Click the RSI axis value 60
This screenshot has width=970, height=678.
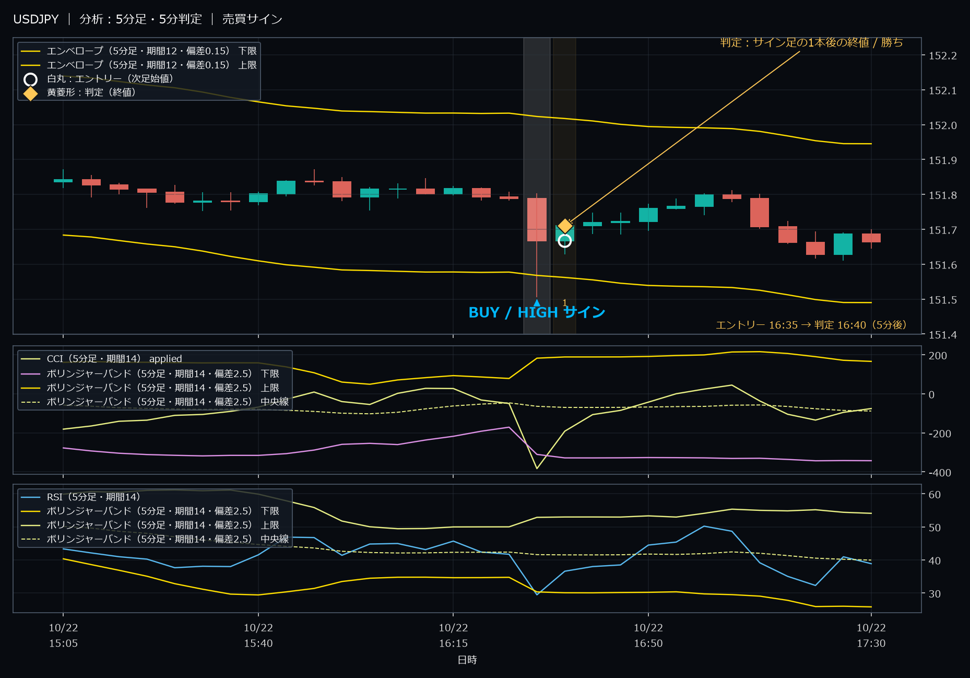tap(934, 495)
